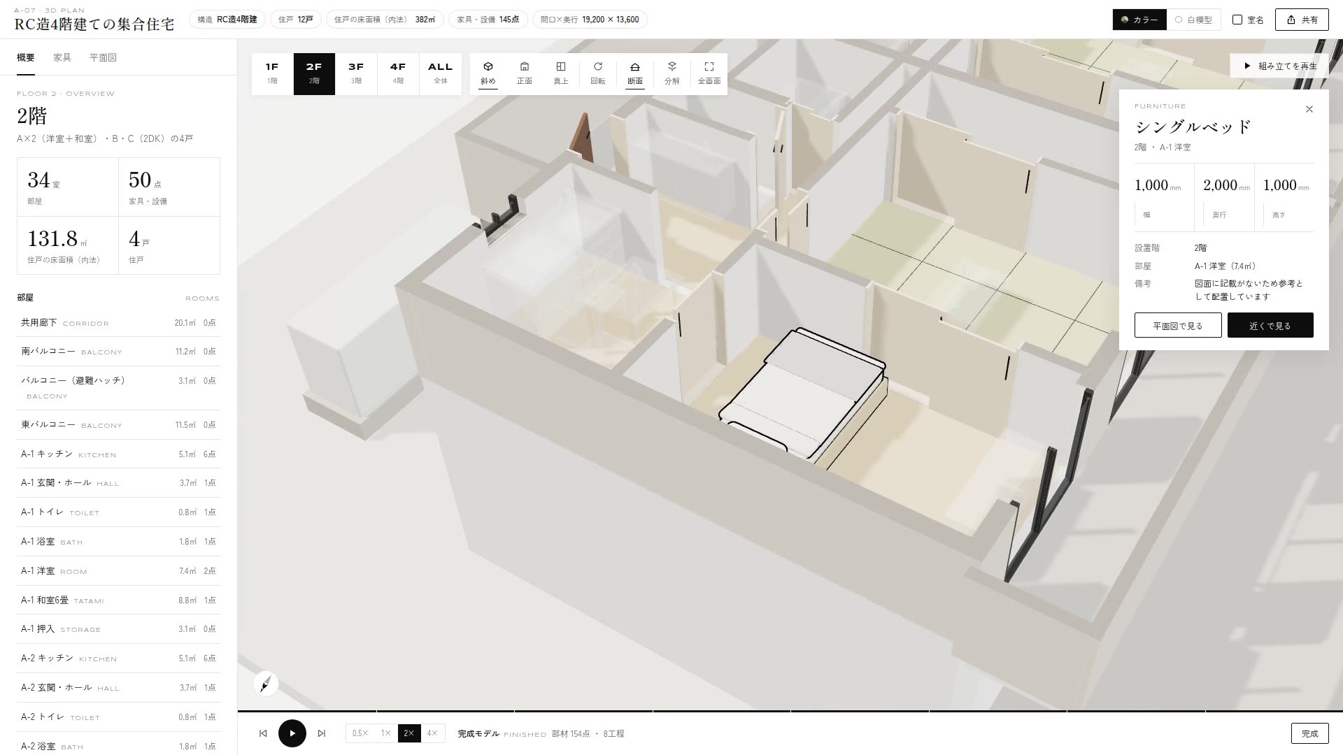1343x755 pixels.
Task: Set playback speed to 1×
Action: [385, 733]
